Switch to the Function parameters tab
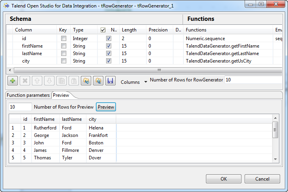 point(28,95)
